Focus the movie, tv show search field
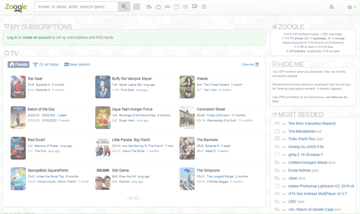This screenshot has width=360, height=214. click(x=76, y=7)
